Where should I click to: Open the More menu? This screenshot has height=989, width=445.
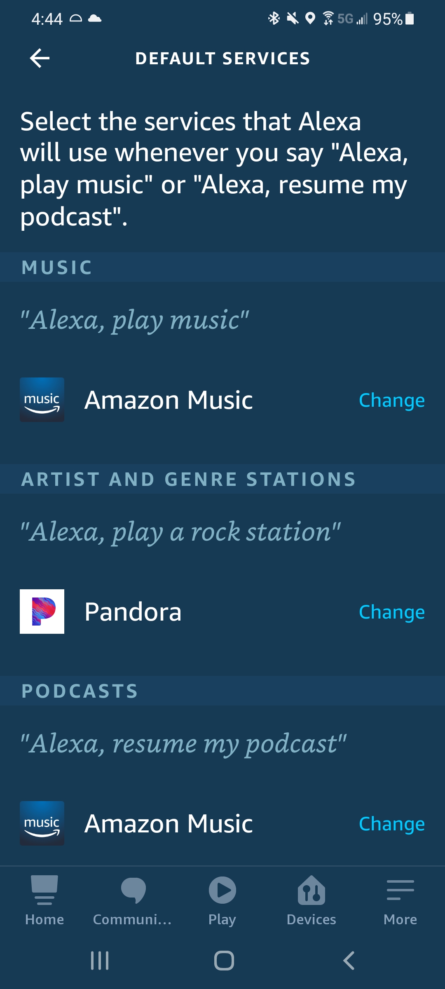(x=400, y=901)
